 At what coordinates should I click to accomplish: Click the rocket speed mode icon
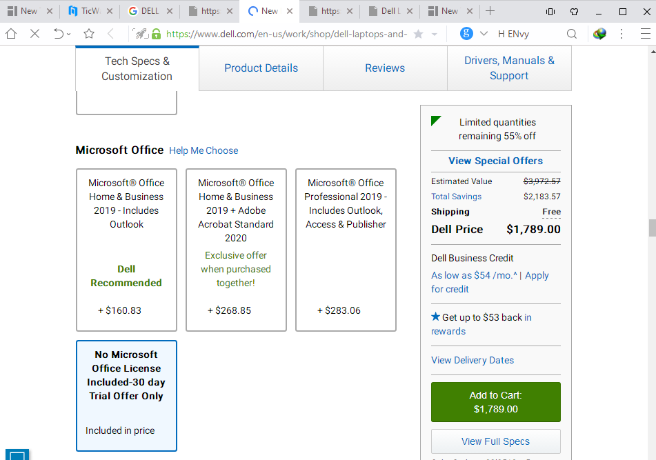point(141,34)
